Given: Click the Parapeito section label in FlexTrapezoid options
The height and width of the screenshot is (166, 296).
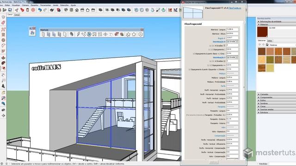Looking at the screenshot, I should (222, 107).
